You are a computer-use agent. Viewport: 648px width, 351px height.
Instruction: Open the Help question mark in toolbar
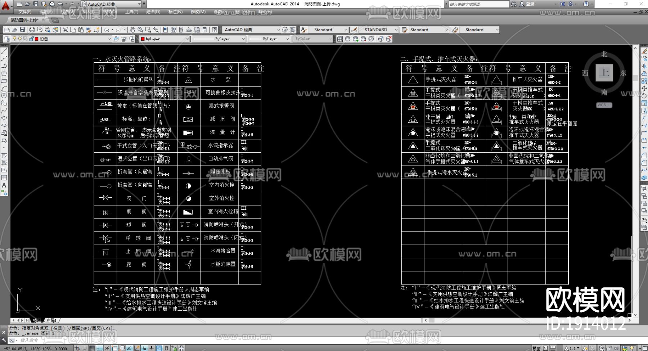215,30
